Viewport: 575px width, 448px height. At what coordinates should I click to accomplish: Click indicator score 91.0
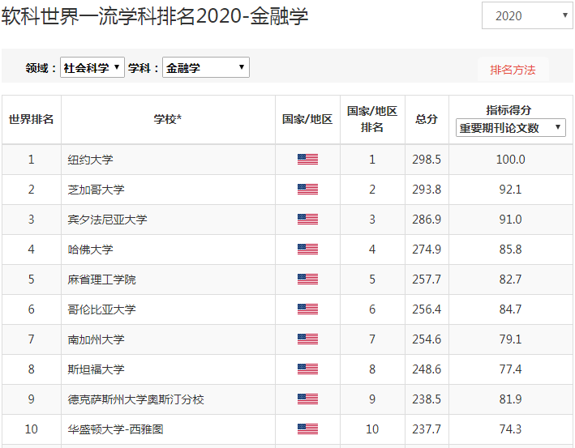click(510, 220)
